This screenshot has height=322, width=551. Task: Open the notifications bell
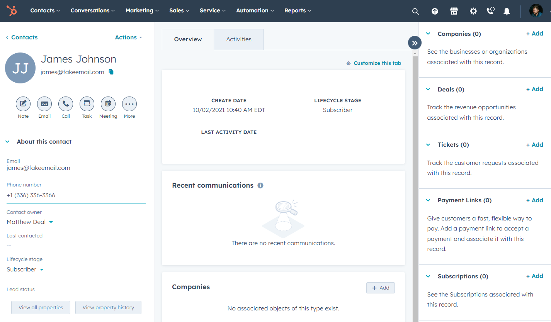click(507, 11)
